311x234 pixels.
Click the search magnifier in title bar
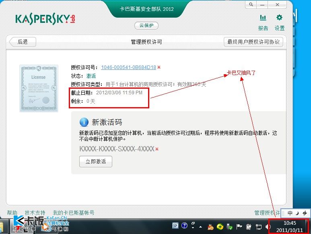click(x=251, y=4)
